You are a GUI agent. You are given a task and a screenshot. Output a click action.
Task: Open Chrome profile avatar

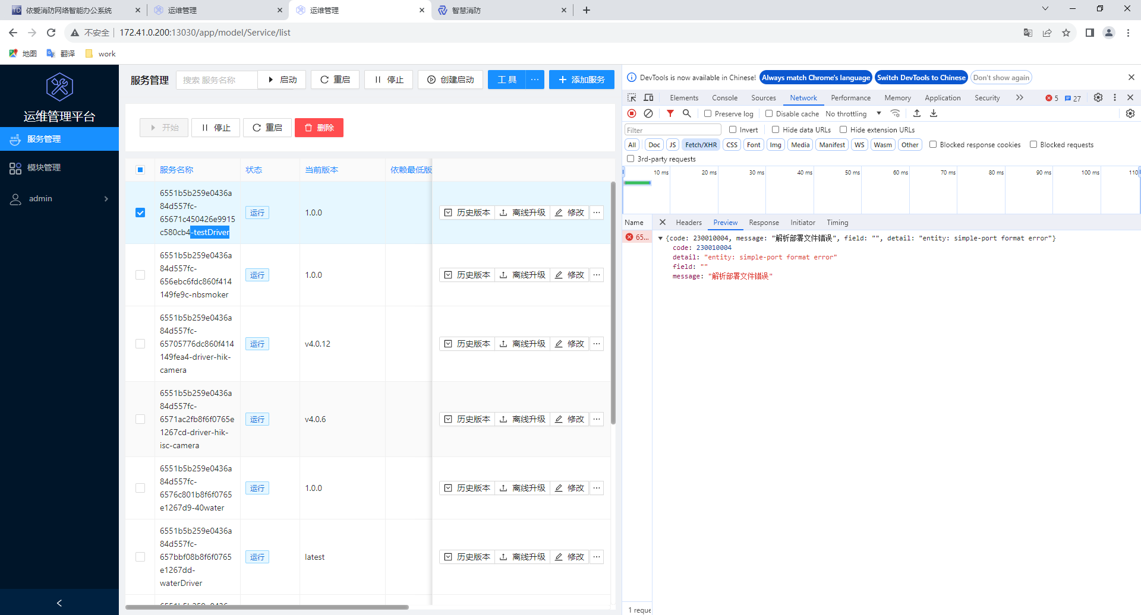1109,33
